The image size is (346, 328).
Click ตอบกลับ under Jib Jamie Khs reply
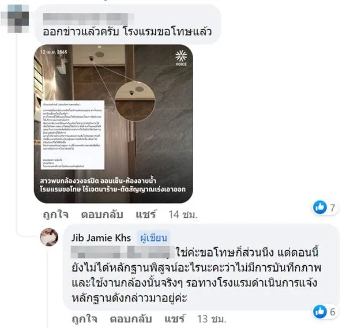click(x=131, y=319)
